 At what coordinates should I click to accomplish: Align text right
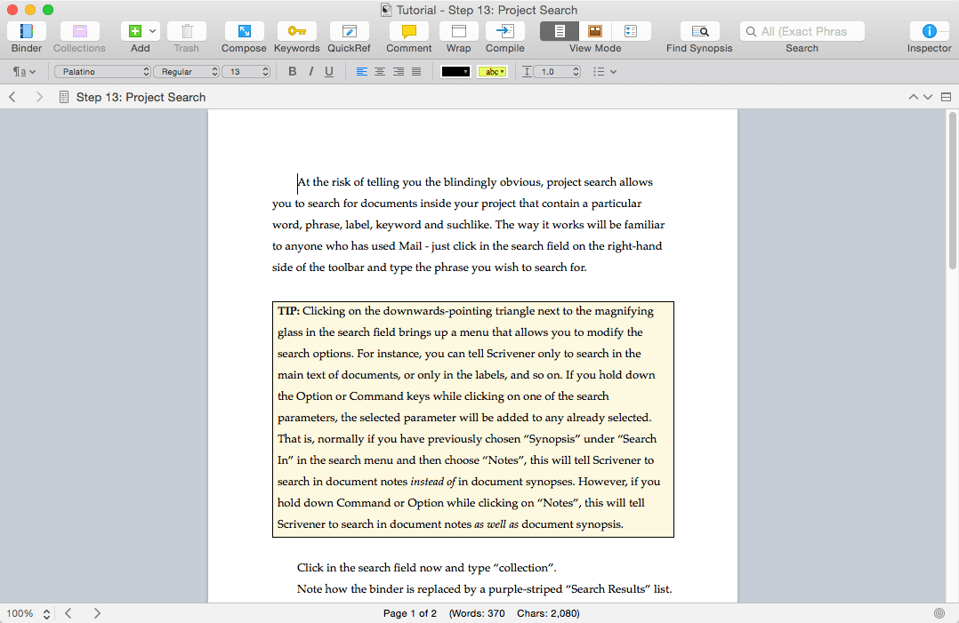399,71
